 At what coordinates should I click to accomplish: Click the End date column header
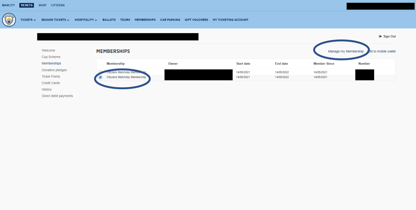tap(282, 64)
